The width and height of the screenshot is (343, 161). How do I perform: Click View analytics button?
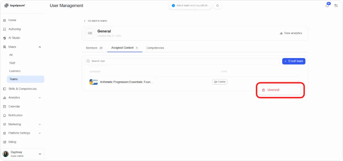291,33
